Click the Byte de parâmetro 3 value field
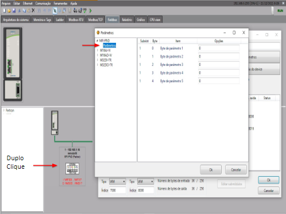 (x=219, y=65)
